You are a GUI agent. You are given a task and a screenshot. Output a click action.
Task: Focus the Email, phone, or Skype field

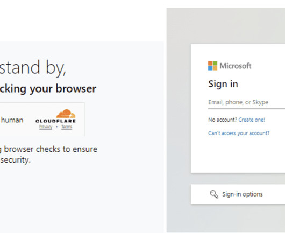coord(246,102)
